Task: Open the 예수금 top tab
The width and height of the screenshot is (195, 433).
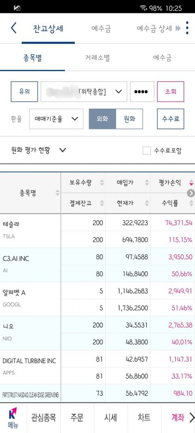Action: [x=101, y=29]
